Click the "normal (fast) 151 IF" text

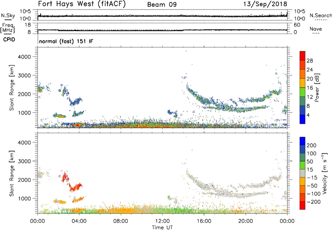66,41
